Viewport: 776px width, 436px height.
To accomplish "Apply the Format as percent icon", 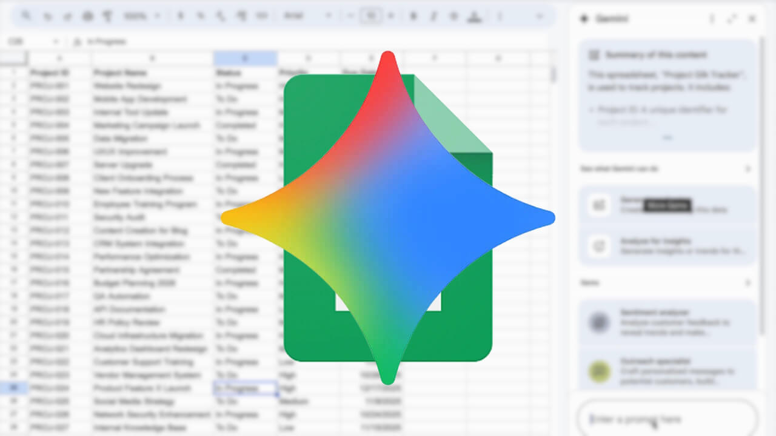I will (x=200, y=16).
